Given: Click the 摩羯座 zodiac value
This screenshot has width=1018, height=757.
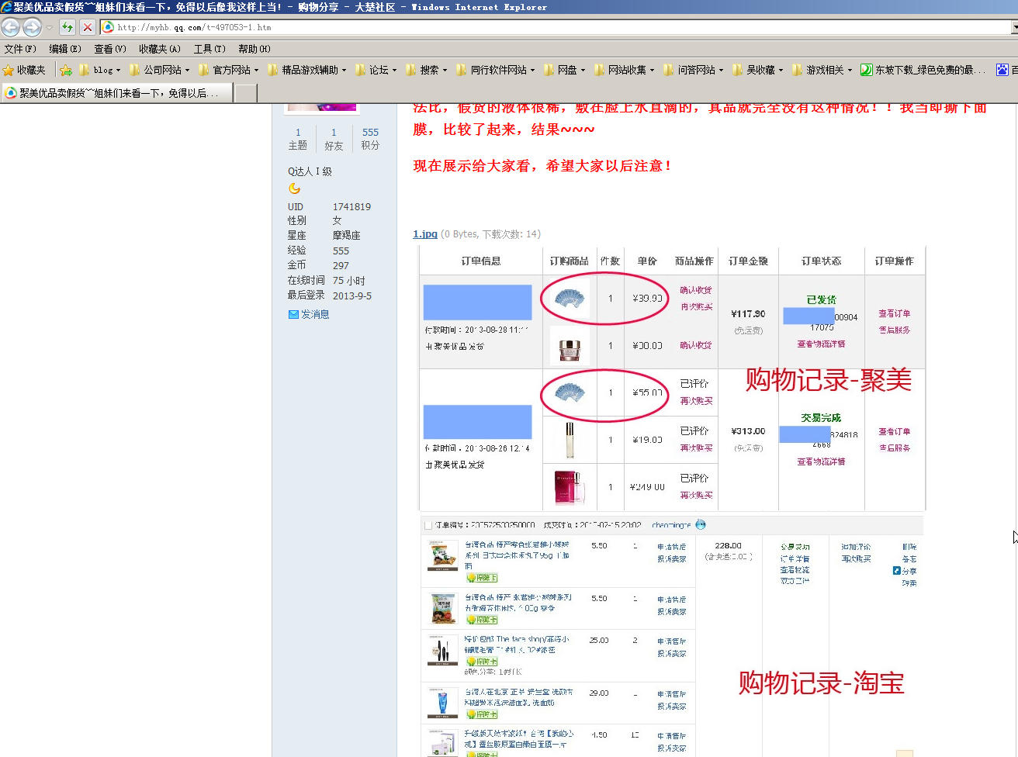Looking at the screenshot, I should click(346, 235).
